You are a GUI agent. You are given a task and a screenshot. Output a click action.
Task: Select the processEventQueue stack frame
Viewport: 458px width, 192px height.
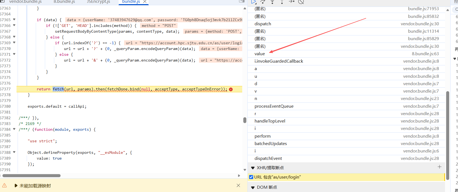click(346, 106)
